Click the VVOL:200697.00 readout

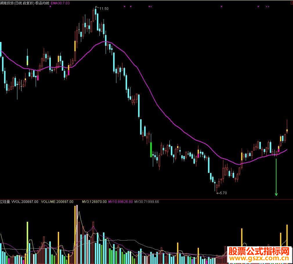pos(25,201)
